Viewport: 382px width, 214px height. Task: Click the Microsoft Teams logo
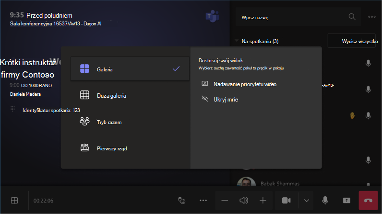pyautogui.click(x=213, y=16)
